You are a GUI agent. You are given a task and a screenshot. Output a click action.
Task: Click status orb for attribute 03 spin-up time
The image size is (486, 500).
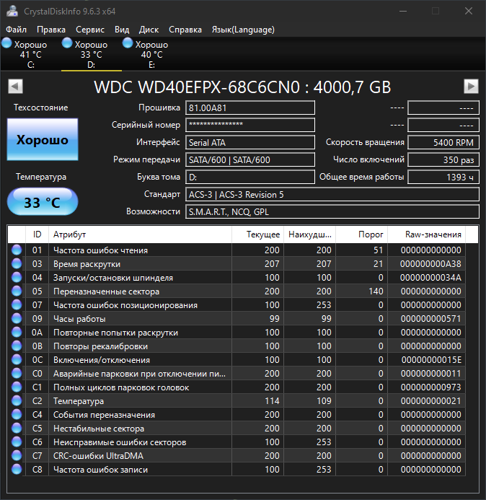coord(17,264)
